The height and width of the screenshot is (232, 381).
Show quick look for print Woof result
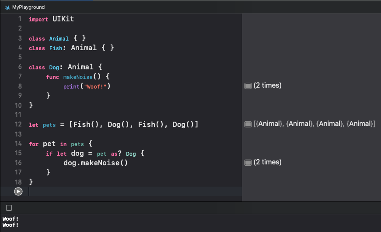tap(248, 86)
